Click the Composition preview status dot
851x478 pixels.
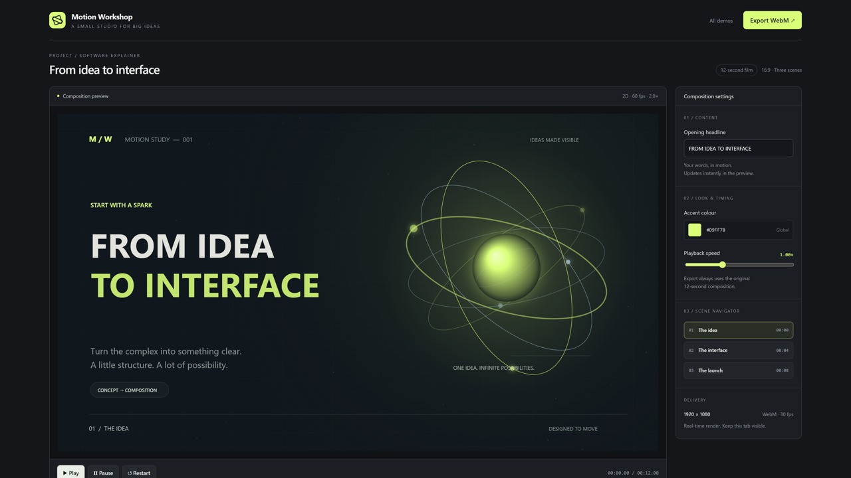click(58, 96)
